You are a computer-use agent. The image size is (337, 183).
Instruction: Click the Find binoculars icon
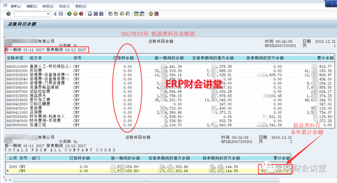pyautogui.click(x=95, y=14)
